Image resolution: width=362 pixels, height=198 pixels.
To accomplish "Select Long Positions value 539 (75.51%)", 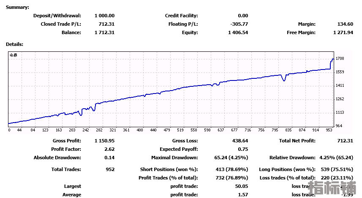I will click(x=337, y=169).
